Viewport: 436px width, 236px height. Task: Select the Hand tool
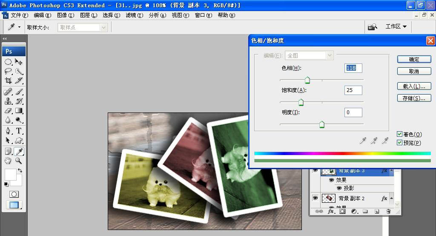[x=8, y=161]
